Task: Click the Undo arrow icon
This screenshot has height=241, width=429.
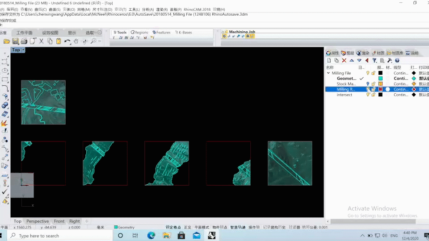Action: (67, 41)
